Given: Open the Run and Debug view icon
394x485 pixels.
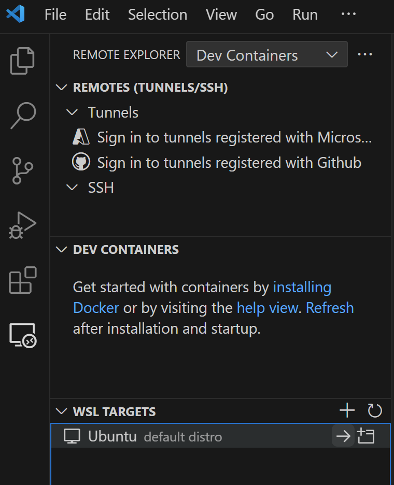Looking at the screenshot, I should pos(22,225).
